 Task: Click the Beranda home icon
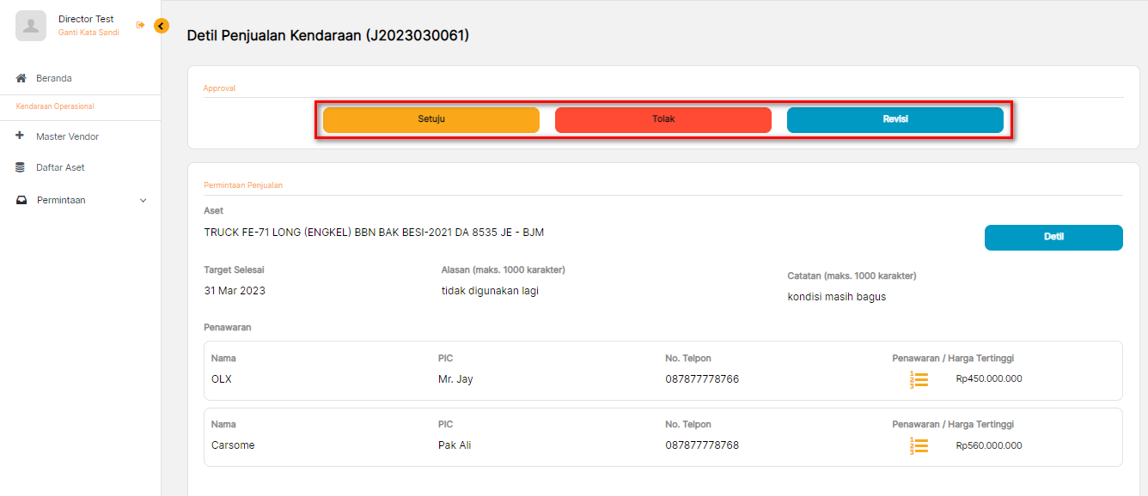pyautogui.click(x=21, y=78)
